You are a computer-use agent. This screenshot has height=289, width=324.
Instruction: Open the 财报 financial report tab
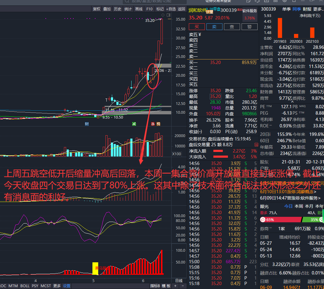click(307, 9)
